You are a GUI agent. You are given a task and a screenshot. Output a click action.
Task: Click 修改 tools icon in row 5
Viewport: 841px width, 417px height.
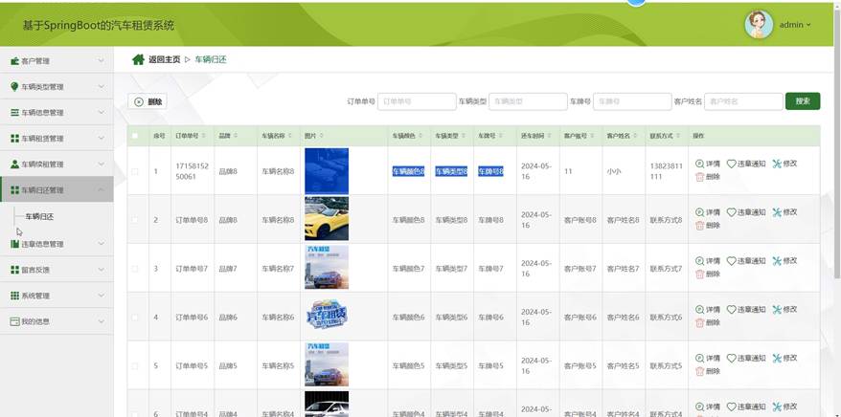pos(777,358)
